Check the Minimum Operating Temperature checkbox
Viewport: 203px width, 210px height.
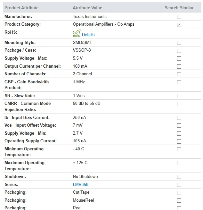[179, 149]
